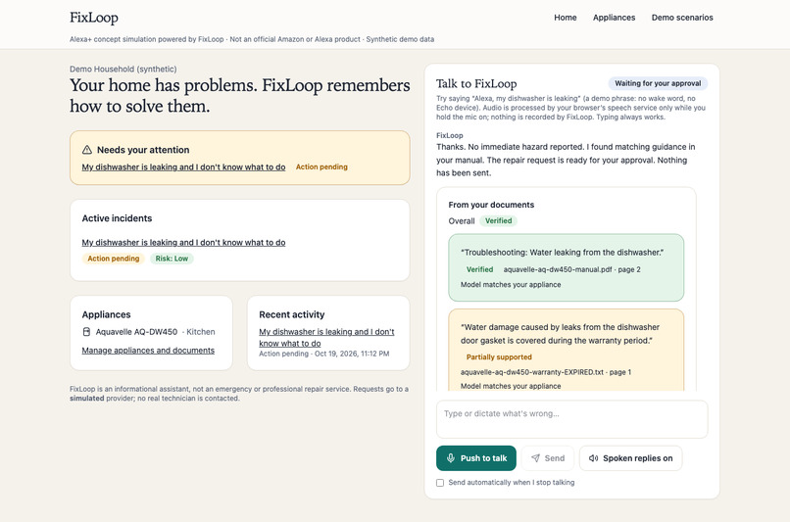The height and width of the screenshot is (522, 790).
Task: Click the Oct 19, 2026 timestamp line
Action: 324,354
